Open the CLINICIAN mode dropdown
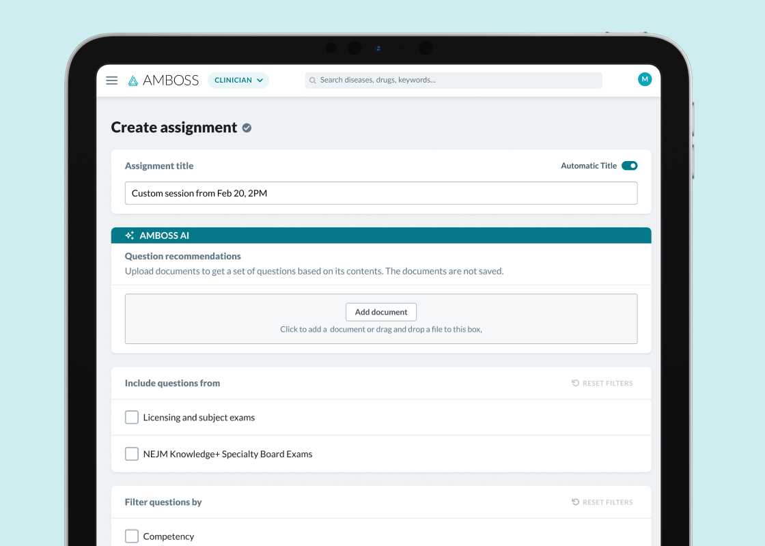 pyautogui.click(x=238, y=81)
